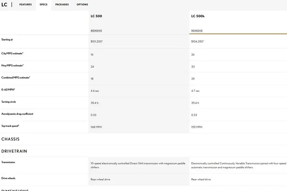Select LC 500 Rear-wheel drive value
This screenshot has width=287, height=191.
coord(100,180)
